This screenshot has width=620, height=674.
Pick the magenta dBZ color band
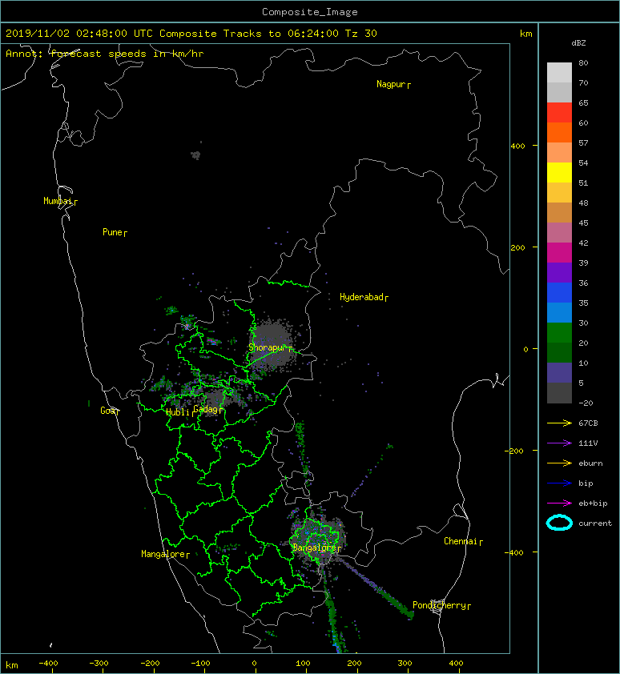click(x=559, y=252)
